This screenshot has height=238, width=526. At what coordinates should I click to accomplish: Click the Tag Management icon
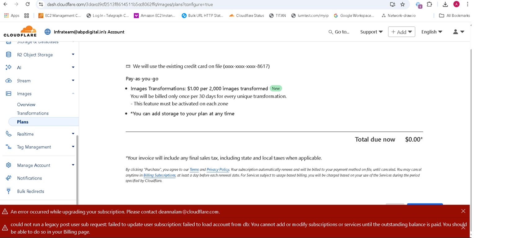[9, 147]
